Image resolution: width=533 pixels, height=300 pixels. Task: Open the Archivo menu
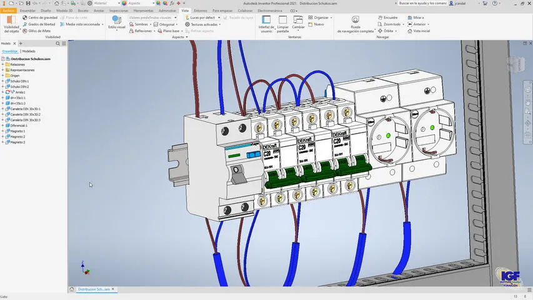click(x=8, y=11)
